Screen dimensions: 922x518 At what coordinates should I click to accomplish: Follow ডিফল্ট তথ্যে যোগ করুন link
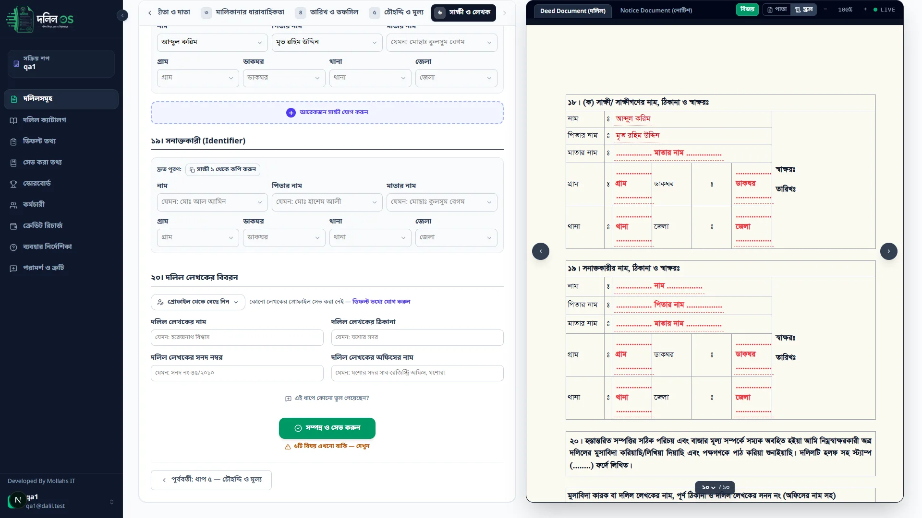[x=381, y=302]
